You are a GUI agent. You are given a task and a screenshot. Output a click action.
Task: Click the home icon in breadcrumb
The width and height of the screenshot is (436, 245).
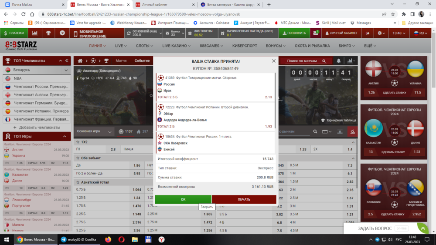click(x=80, y=60)
